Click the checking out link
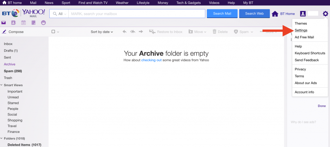Image resolution: width=330 pixels, height=147 pixels. click(x=151, y=60)
